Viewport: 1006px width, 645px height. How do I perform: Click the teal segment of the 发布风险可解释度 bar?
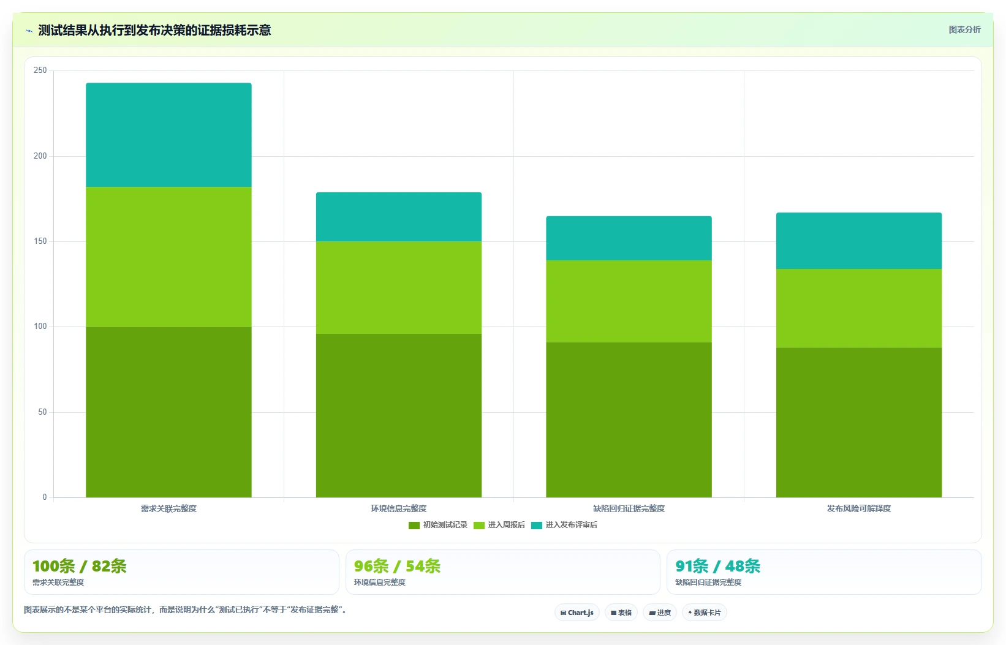(859, 241)
